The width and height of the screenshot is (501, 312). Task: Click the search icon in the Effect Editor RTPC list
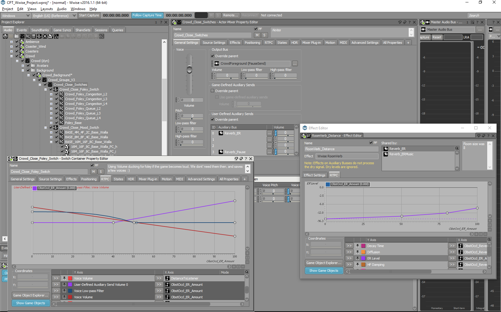[489, 240]
